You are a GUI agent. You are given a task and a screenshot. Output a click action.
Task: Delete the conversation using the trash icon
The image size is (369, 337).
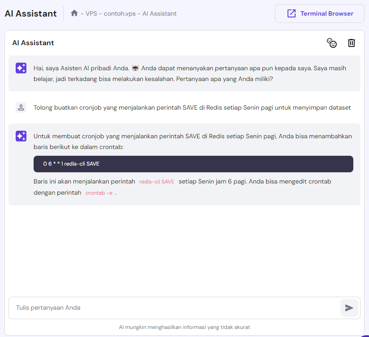click(x=352, y=43)
